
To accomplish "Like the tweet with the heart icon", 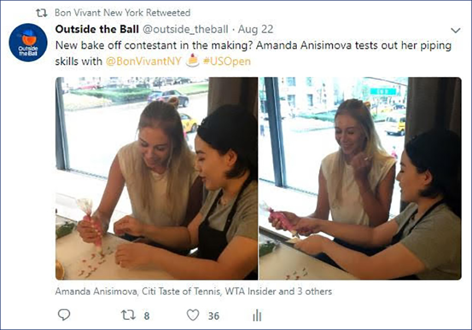I will click(x=193, y=315).
